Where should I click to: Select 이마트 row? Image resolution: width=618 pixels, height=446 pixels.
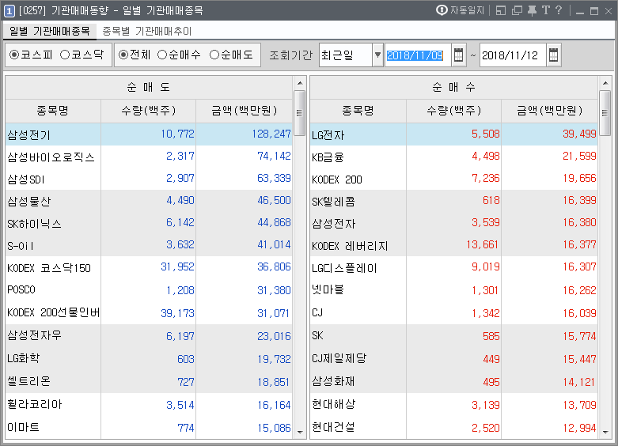[149, 428]
